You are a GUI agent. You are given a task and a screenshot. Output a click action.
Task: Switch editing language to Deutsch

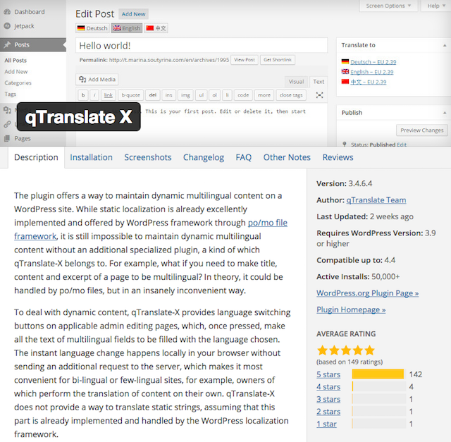point(92,28)
